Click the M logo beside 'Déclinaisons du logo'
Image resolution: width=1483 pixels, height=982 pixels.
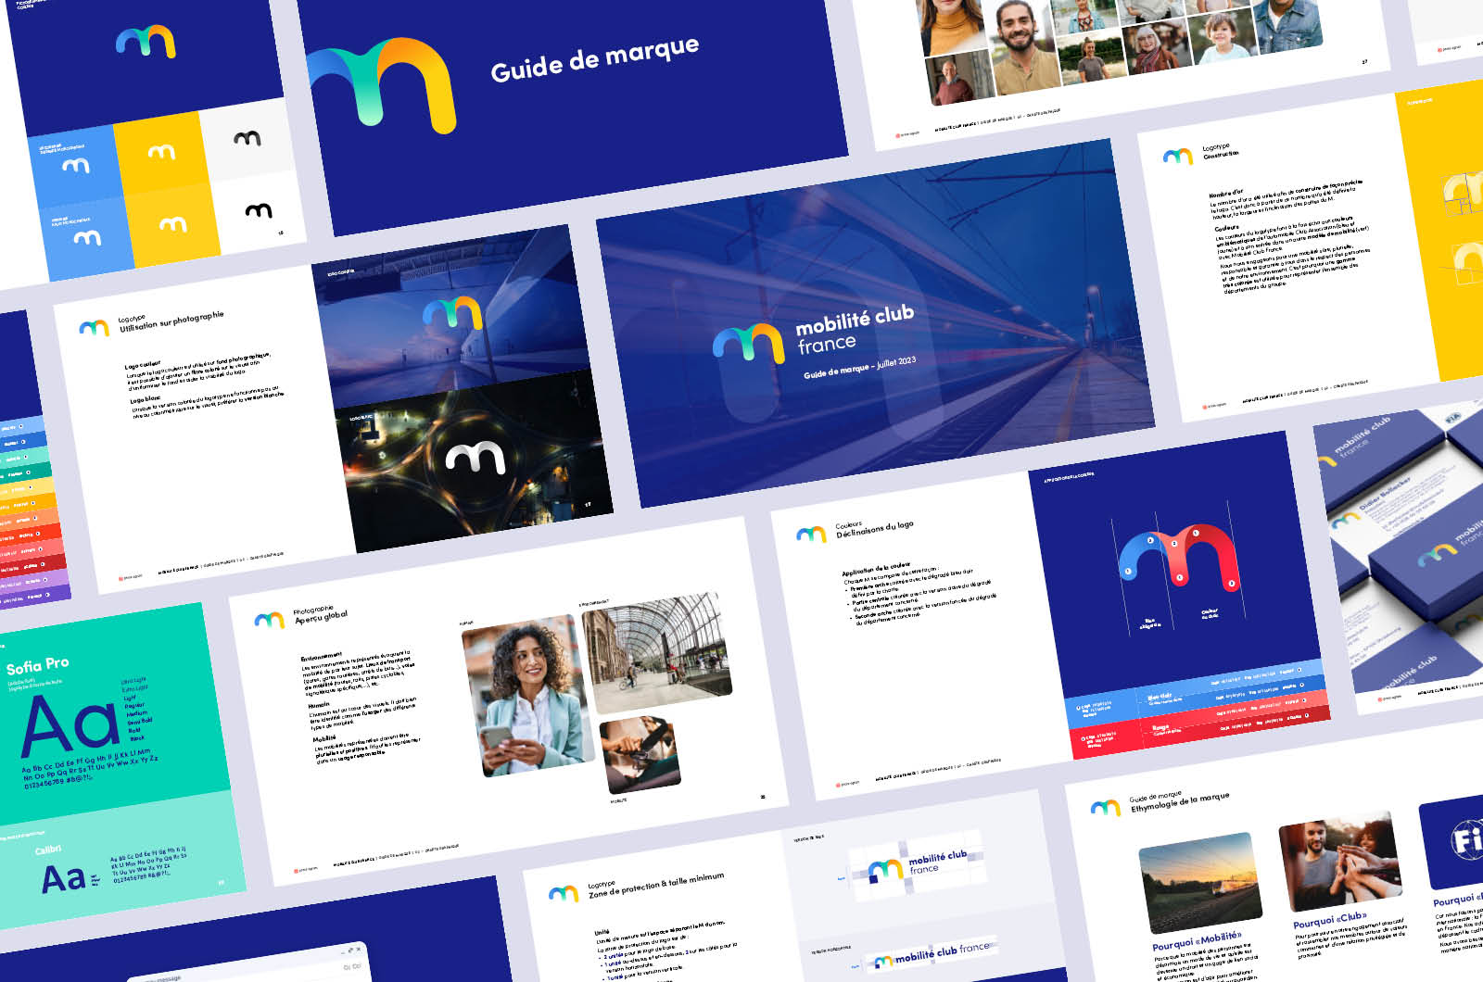(811, 535)
